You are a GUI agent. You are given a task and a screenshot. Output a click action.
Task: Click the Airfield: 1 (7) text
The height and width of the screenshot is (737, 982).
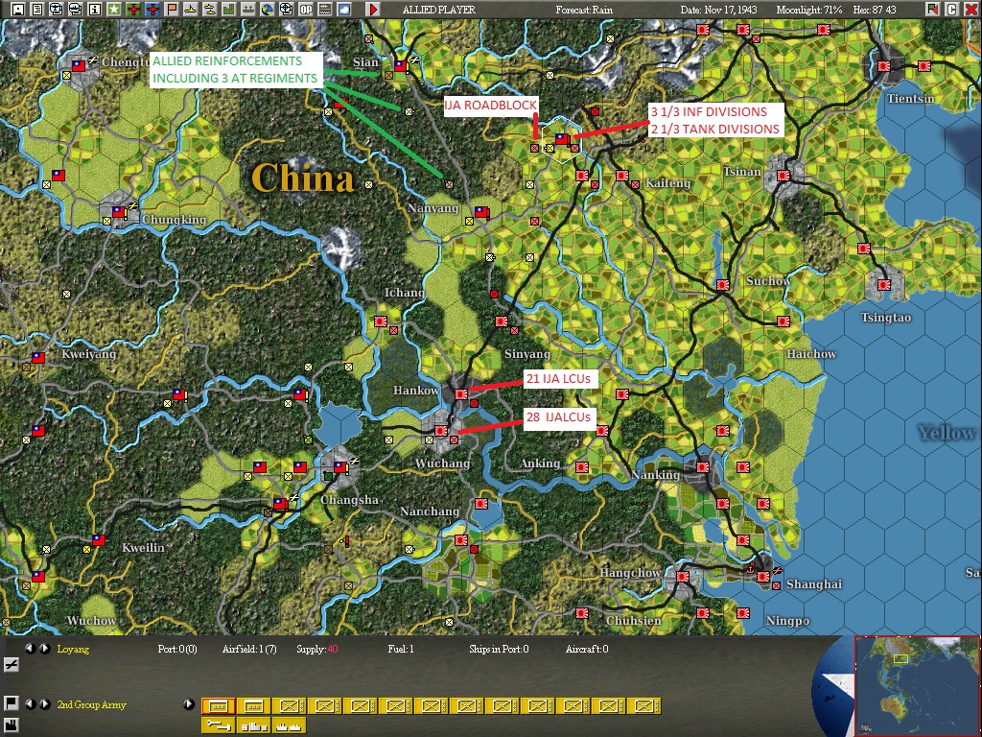click(x=249, y=649)
